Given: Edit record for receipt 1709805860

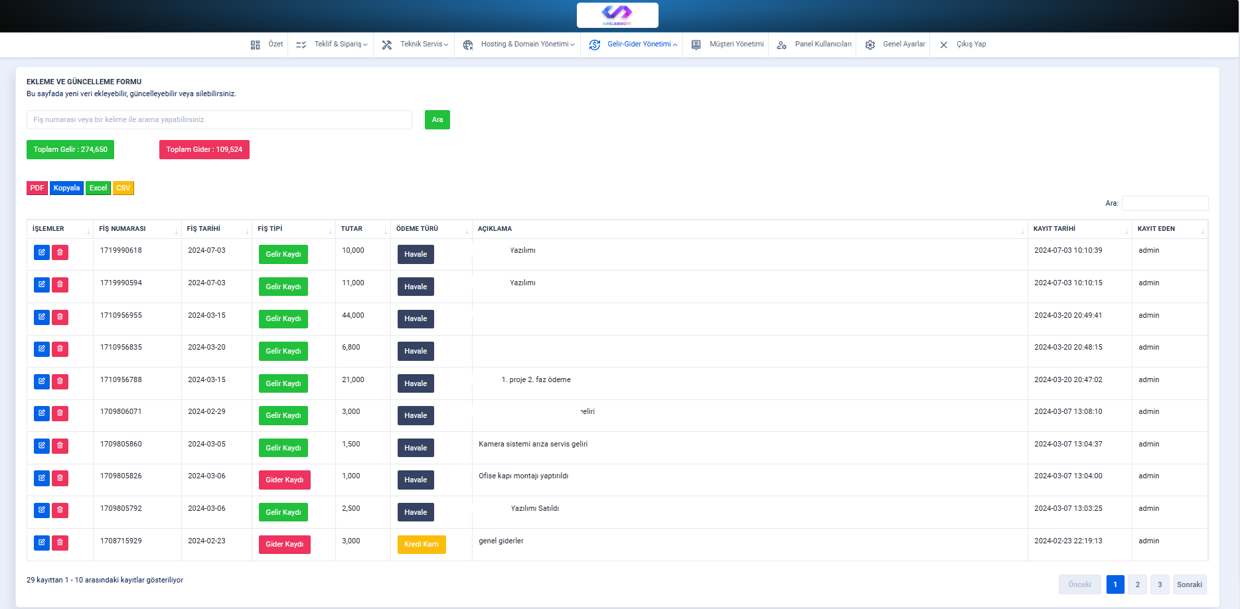Looking at the screenshot, I should coord(42,446).
